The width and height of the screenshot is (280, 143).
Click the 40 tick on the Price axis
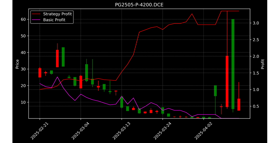click(23, 52)
